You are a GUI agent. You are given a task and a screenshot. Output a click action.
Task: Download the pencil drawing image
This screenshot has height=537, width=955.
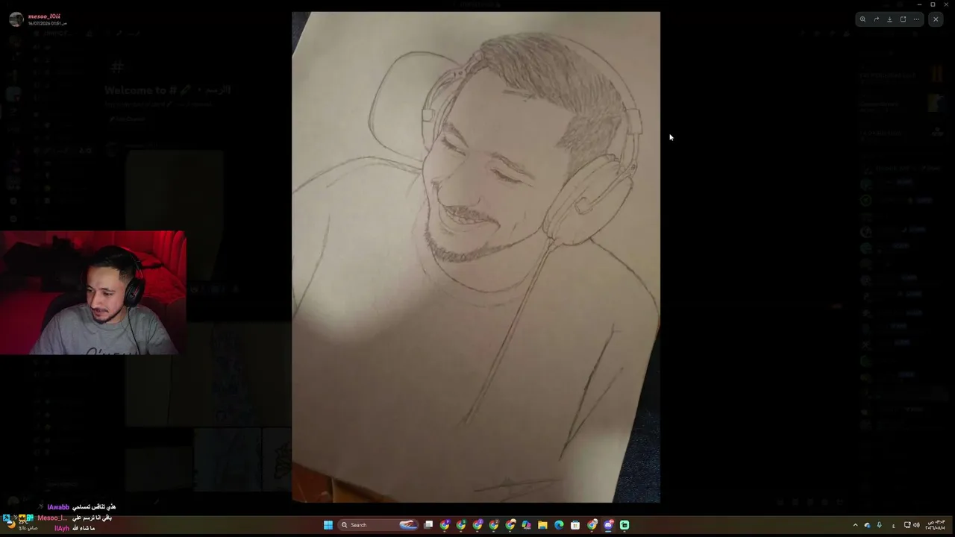click(889, 19)
